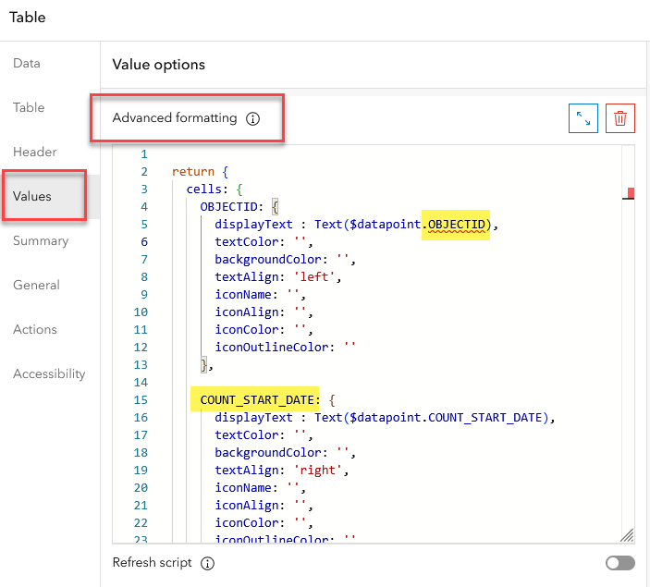Screen dimensions: 650x587
Task: Click the highlighted OBJECTID in line 5
Action: tap(460, 225)
